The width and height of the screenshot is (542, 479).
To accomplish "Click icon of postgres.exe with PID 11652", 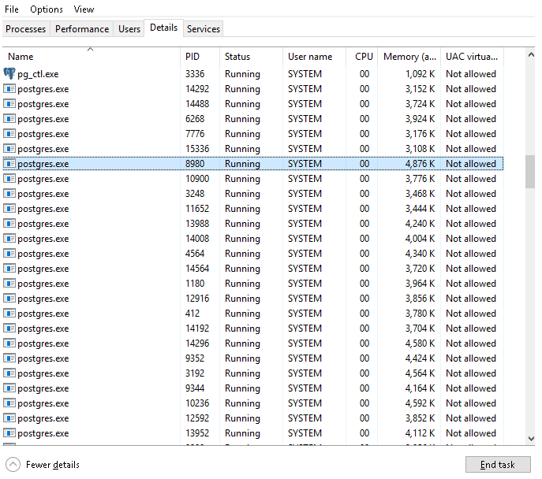I will pos(9,209).
